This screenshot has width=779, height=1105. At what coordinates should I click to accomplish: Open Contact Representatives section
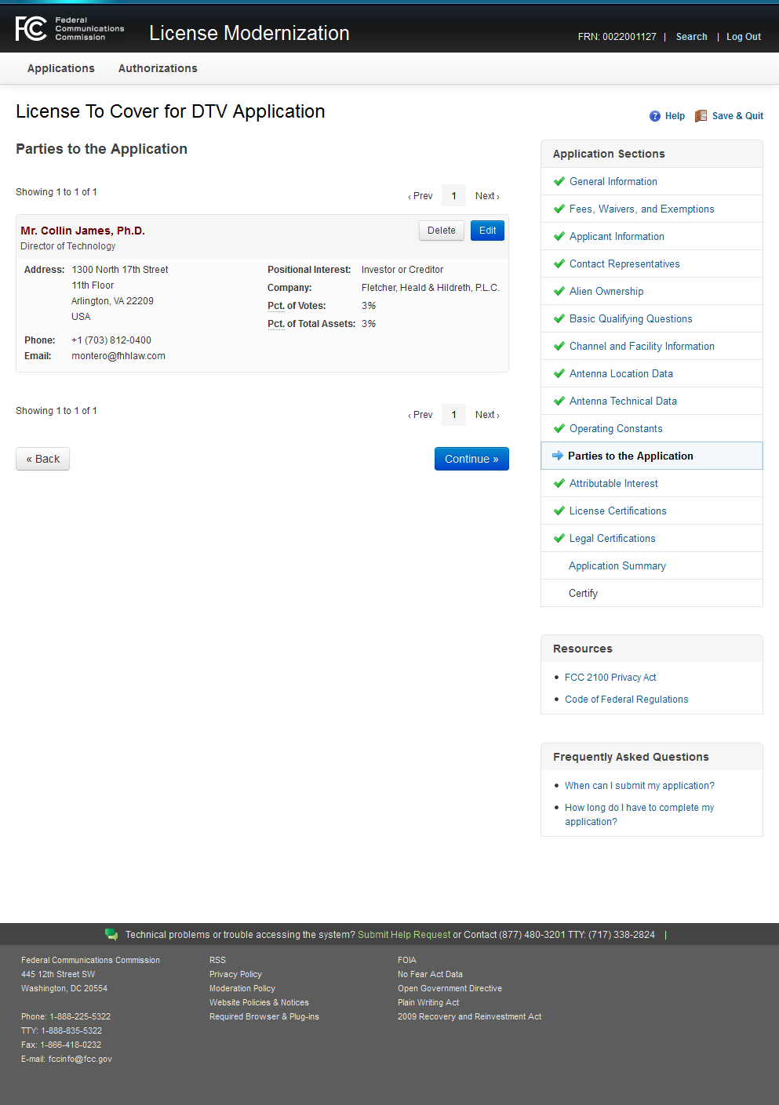point(624,264)
